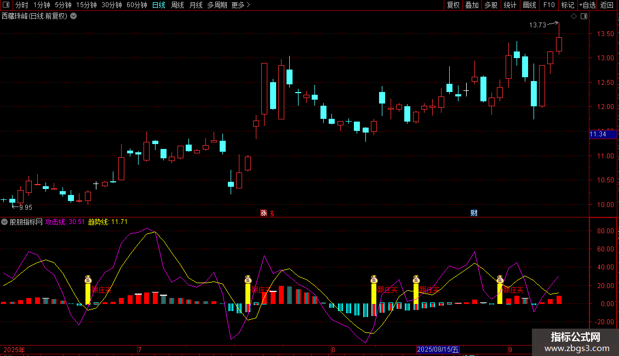The image size is (619, 356).
Task: Click the fifth money bag signal icon
Action: click(500, 279)
